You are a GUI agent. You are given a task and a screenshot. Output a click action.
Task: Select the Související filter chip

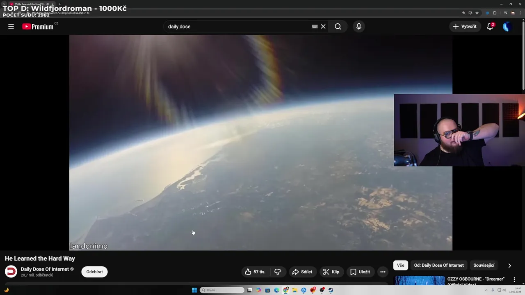pyautogui.click(x=484, y=265)
